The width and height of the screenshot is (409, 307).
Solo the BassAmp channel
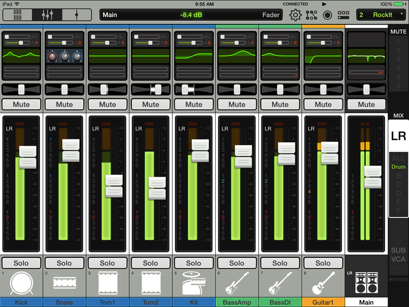click(x=237, y=262)
